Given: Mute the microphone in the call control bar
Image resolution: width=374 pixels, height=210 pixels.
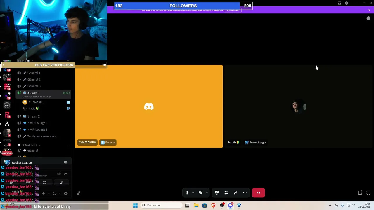Looking at the screenshot, I should [187, 193].
